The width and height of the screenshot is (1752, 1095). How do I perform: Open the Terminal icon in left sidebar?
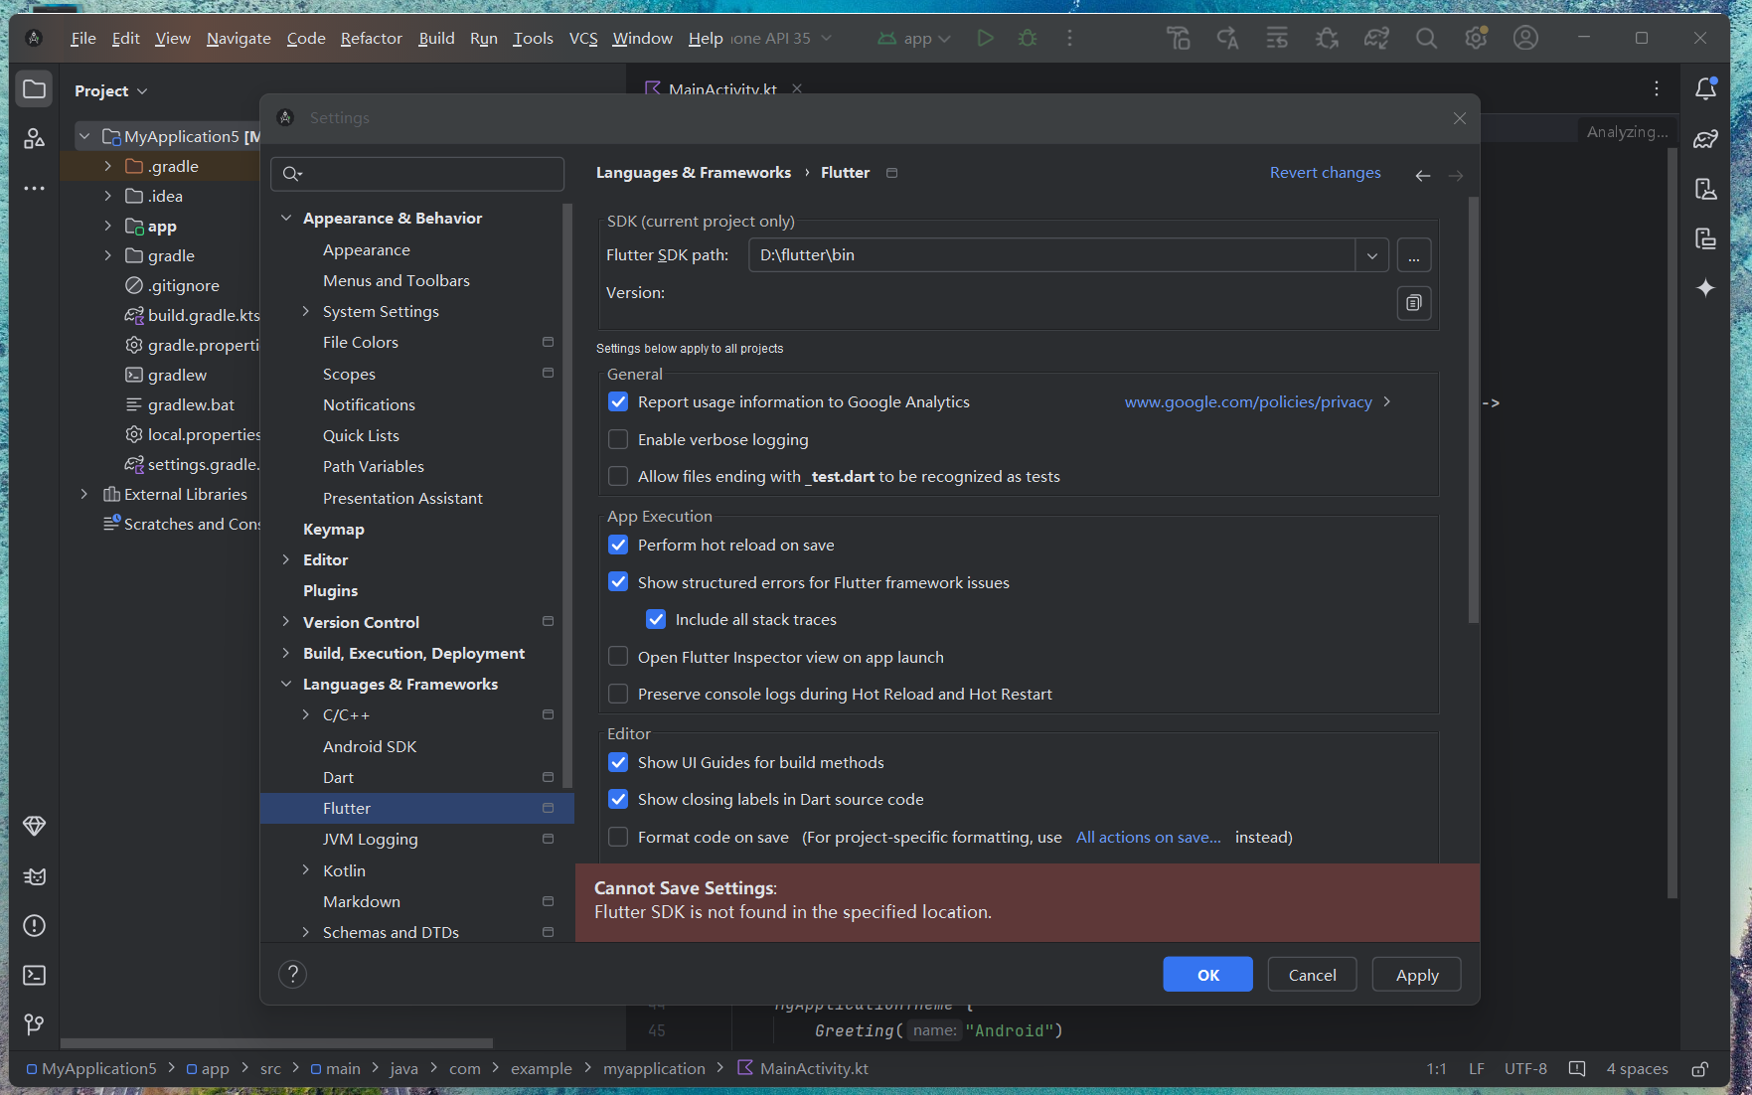coord(35,976)
